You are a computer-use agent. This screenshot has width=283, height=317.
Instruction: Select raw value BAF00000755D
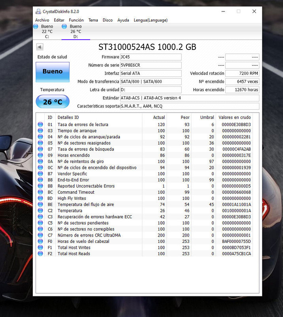coord(236,241)
